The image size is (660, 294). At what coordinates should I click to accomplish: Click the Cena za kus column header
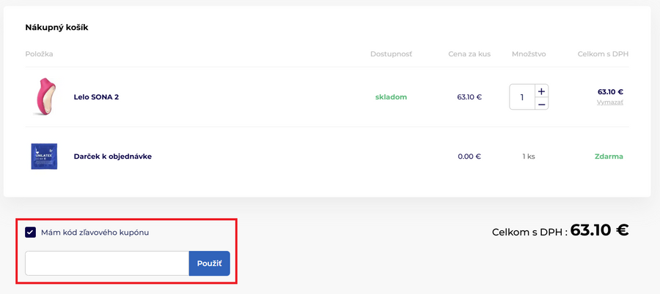tap(469, 54)
